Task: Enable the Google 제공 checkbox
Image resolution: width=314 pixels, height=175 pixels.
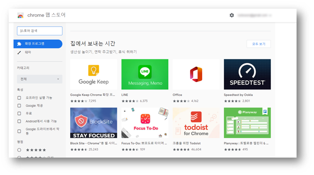Action: coord(19,106)
